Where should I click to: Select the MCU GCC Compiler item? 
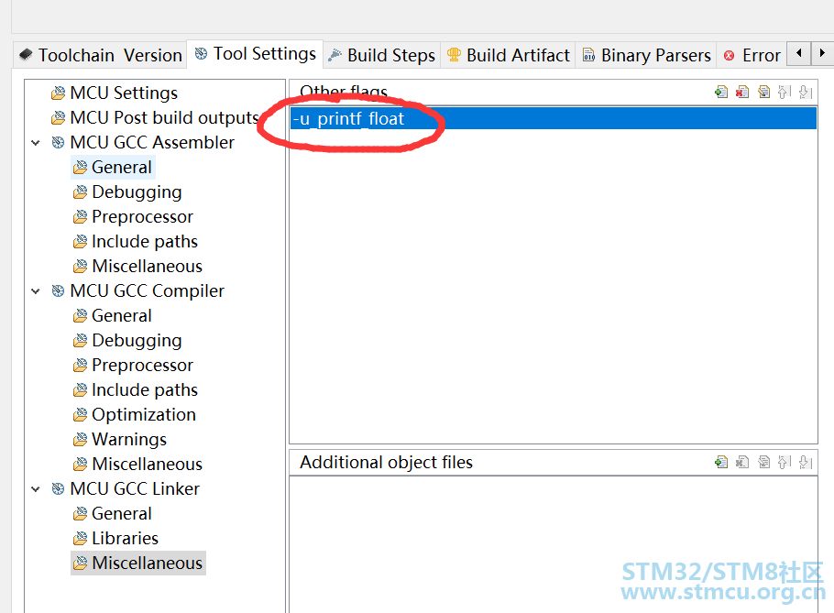(x=147, y=290)
